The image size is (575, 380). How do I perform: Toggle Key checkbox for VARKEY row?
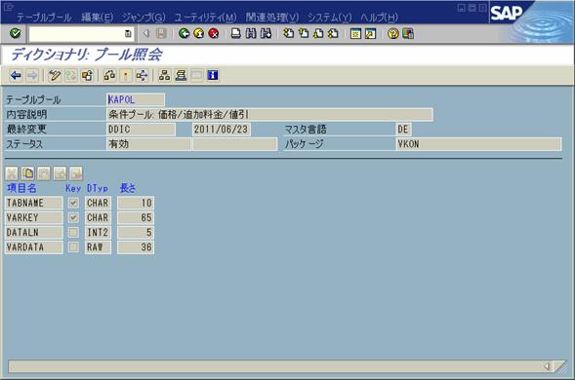click(73, 217)
